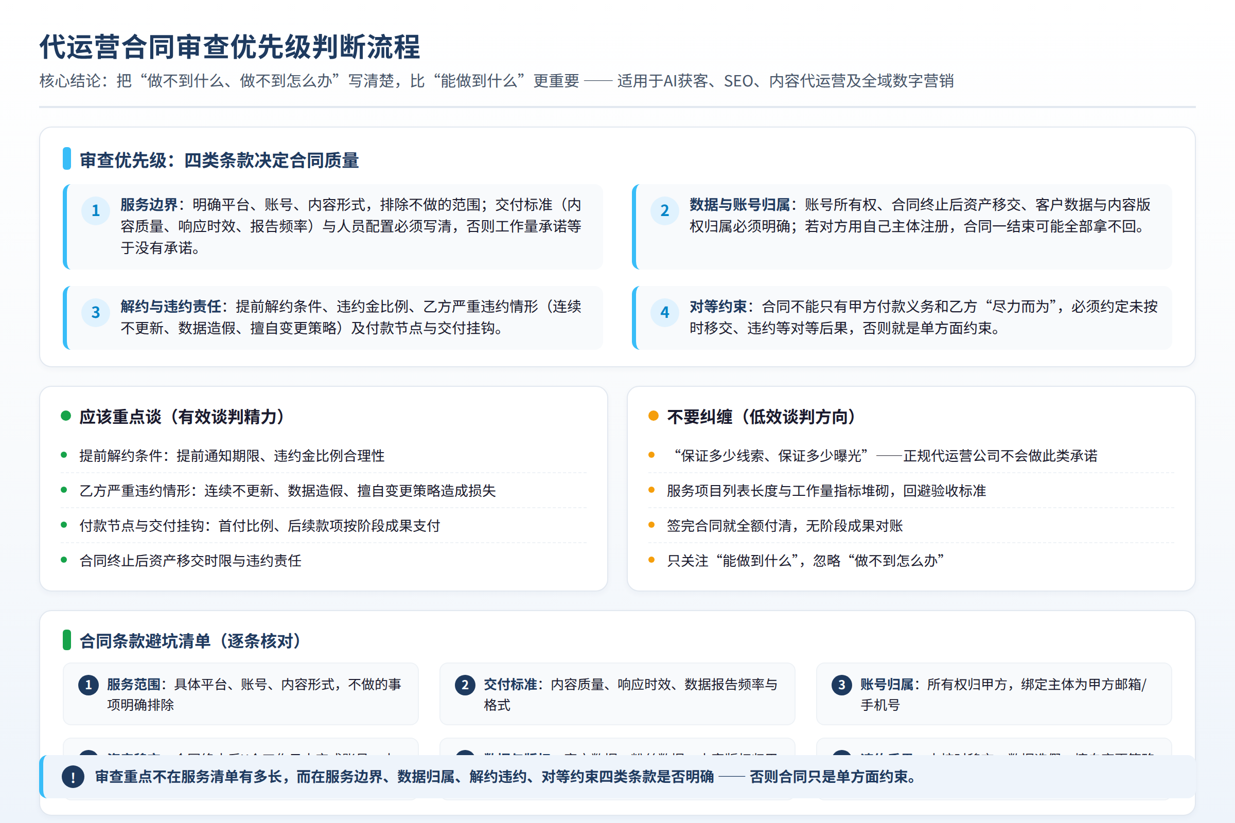Image resolution: width=1235 pixels, height=823 pixels.
Task: Click the row 签完合同就全额付清，无阶段成果对账
Action: [911, 525]
